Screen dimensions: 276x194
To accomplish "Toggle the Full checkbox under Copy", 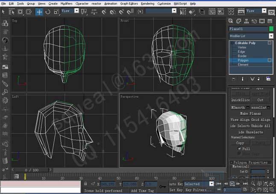I will [x=239, y=149].
